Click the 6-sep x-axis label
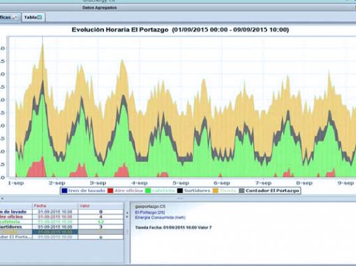Screen dimensions: 356x266 pyautogui.click(x=222, y=183)
